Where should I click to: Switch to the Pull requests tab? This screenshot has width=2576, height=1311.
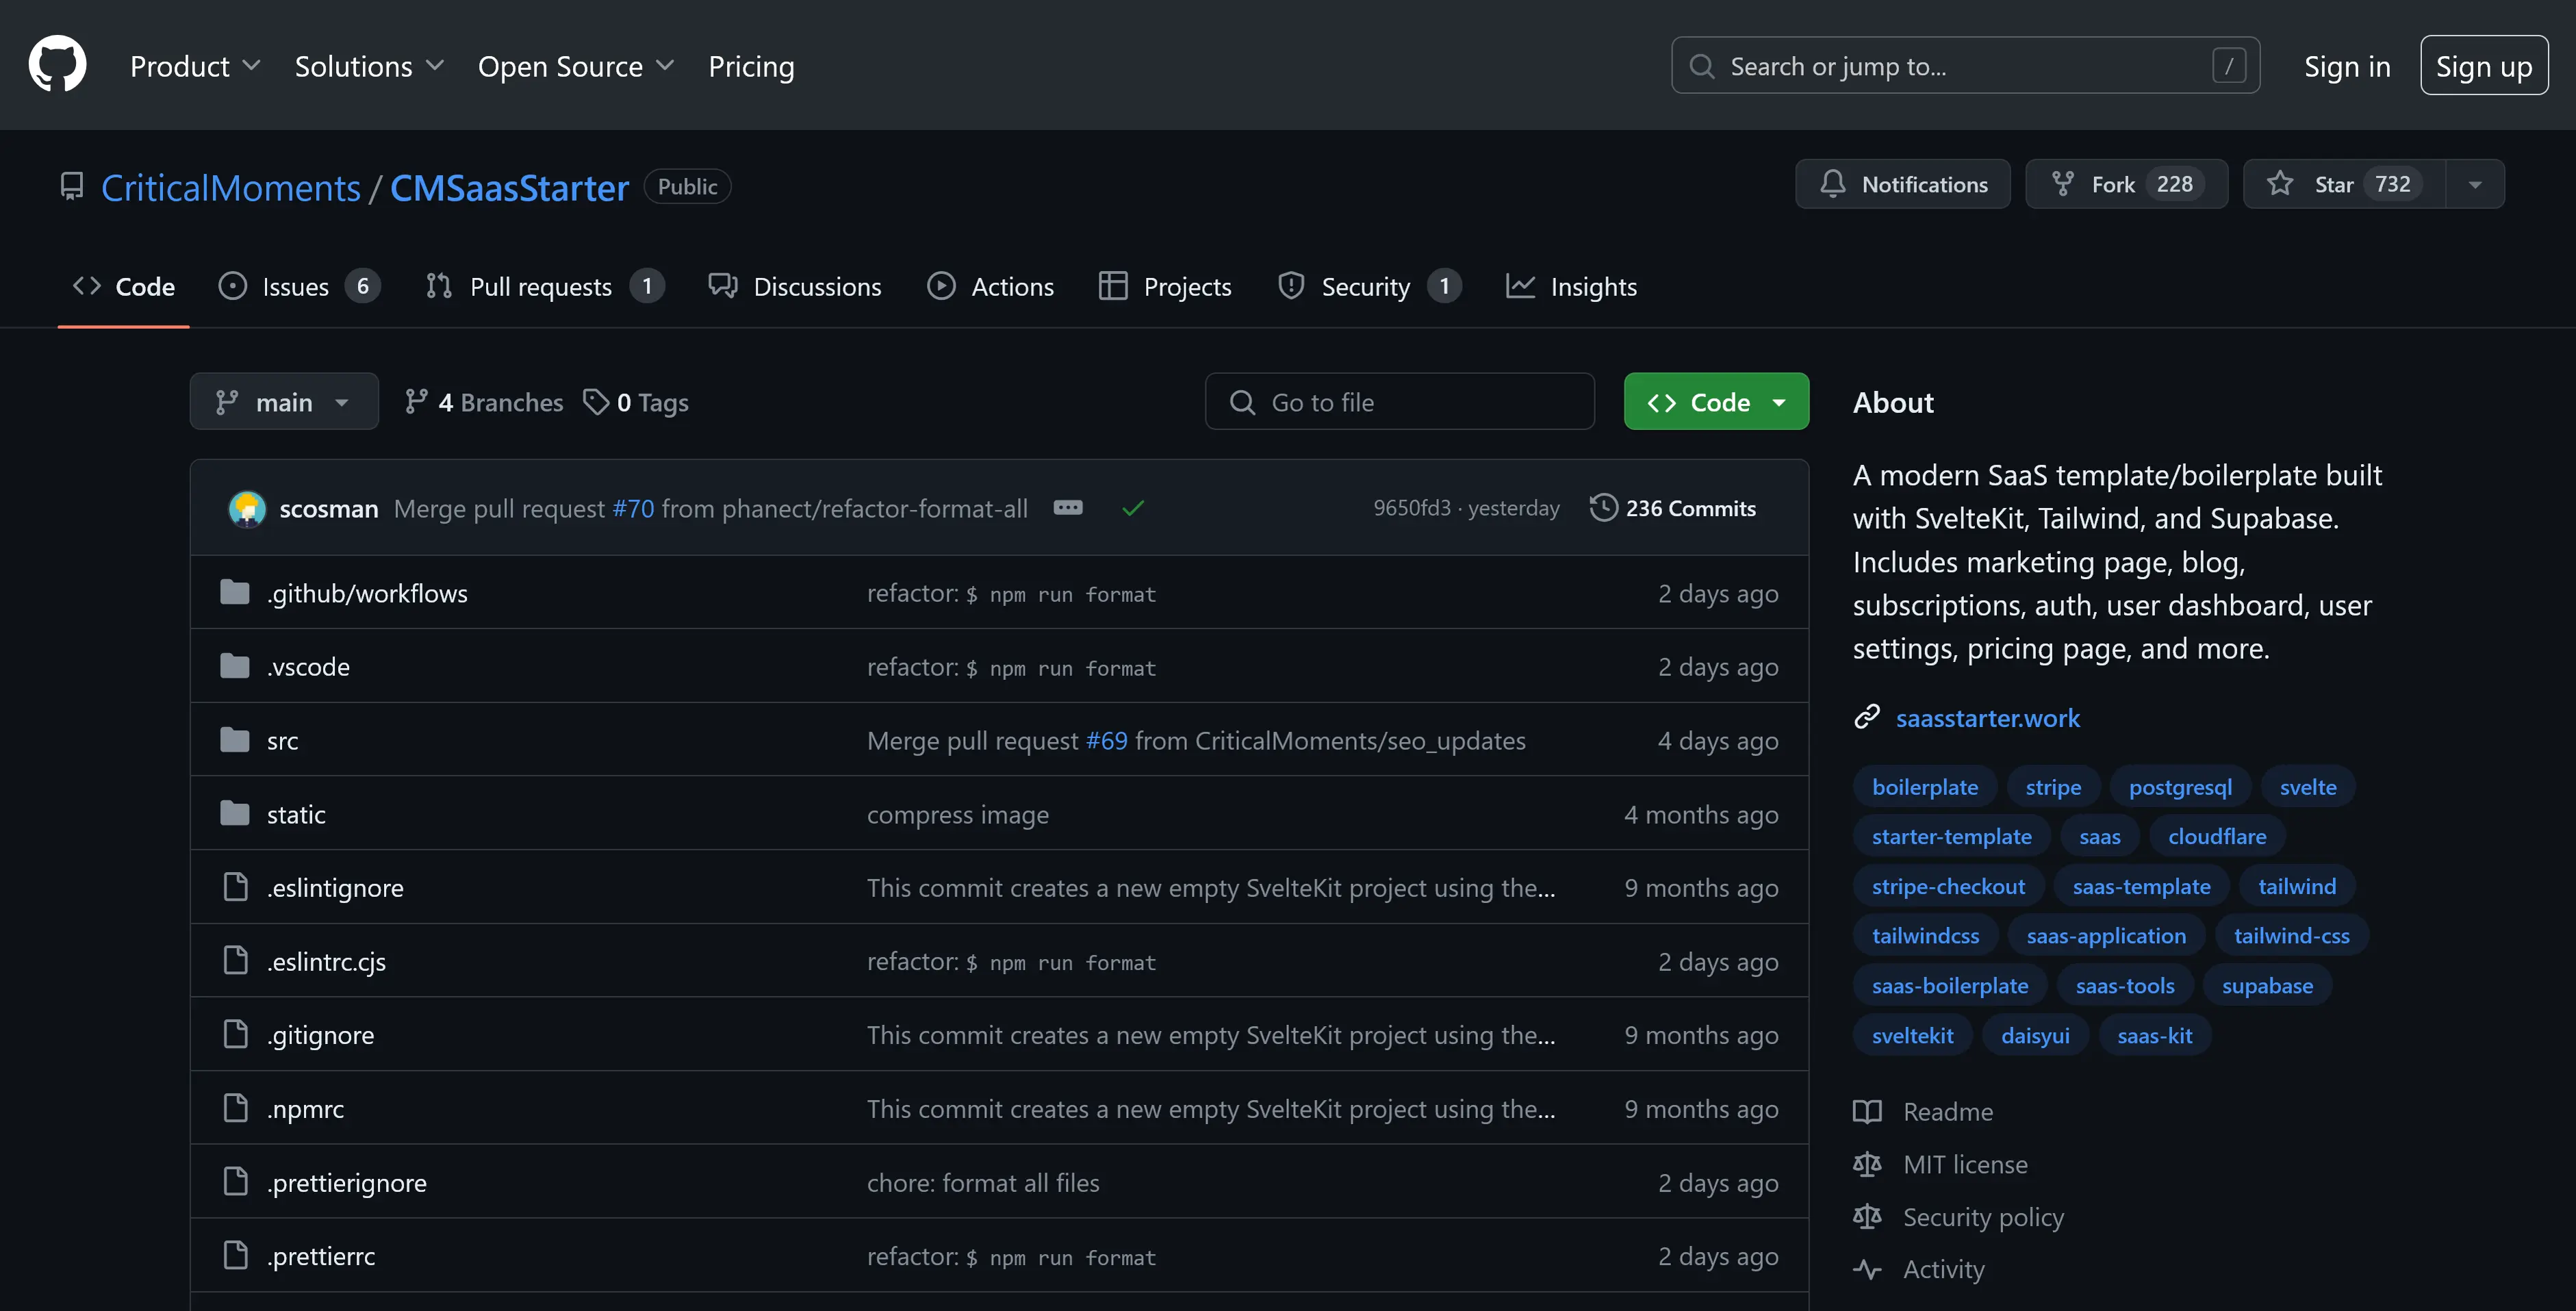[x=541, y=287]
